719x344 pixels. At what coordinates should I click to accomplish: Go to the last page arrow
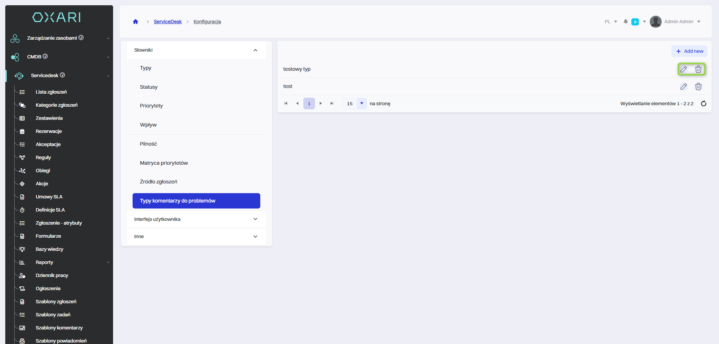(332, 104)
